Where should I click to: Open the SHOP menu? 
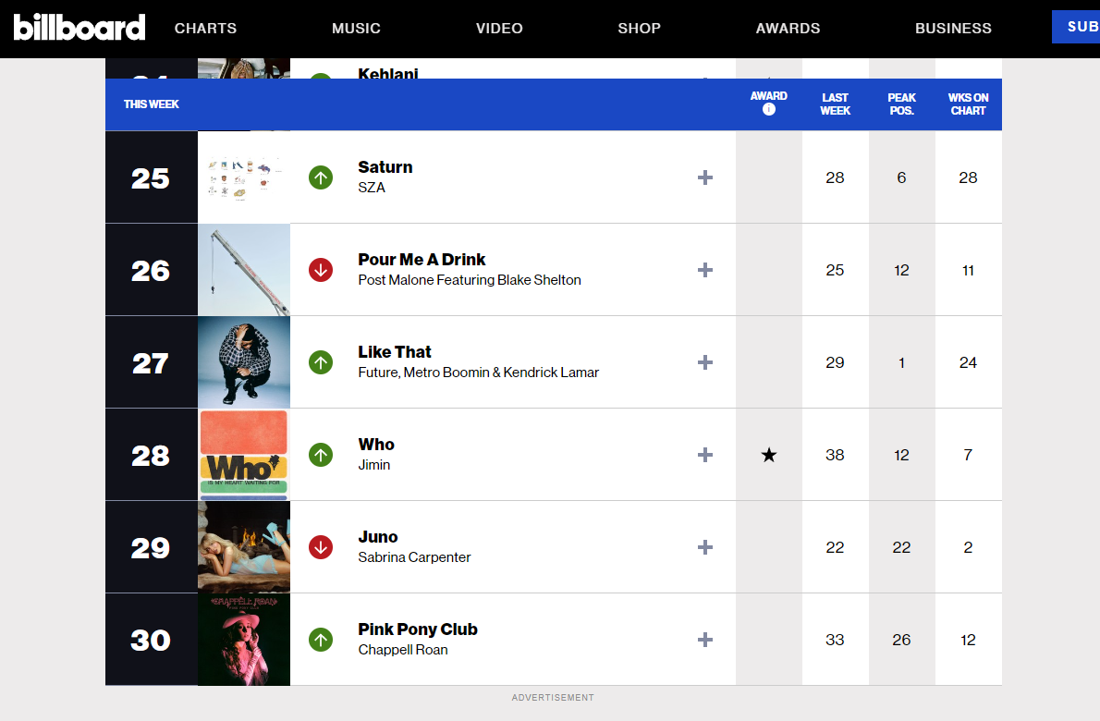point(639,28)
